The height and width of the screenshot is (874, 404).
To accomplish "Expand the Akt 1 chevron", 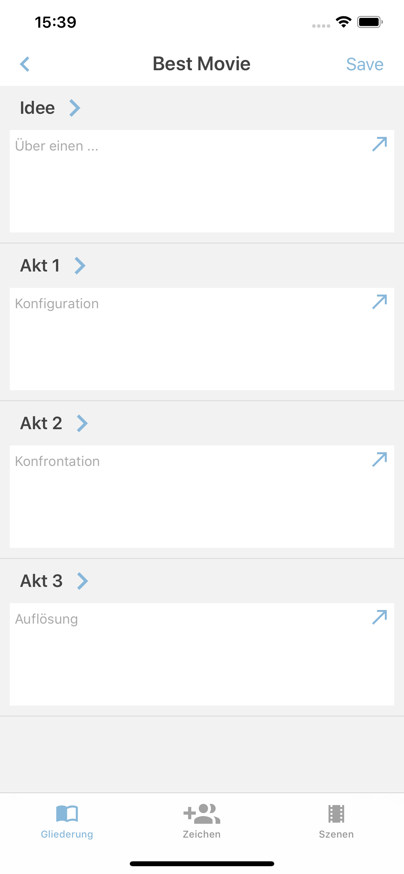I will click(x=80, y=266).
